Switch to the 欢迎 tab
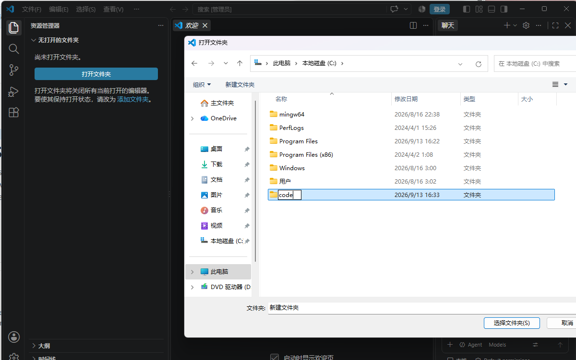This screenshot has width=576, height=360. pyautogui.click(x=192, y=25)
